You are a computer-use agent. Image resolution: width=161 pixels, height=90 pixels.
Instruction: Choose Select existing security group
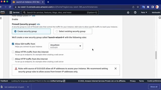(x=73, y=31)
